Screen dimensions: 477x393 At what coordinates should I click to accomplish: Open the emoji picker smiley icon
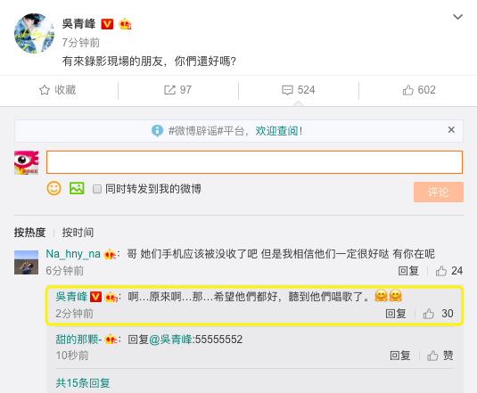click(53, 188)
